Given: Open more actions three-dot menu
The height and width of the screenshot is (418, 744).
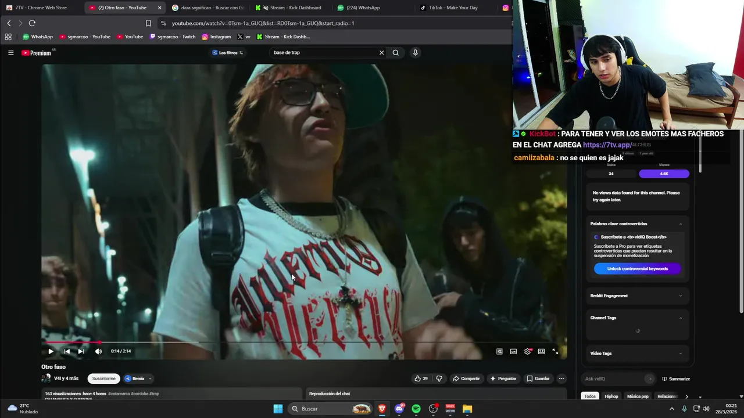Looking at the screenshot, I should 561,379.
